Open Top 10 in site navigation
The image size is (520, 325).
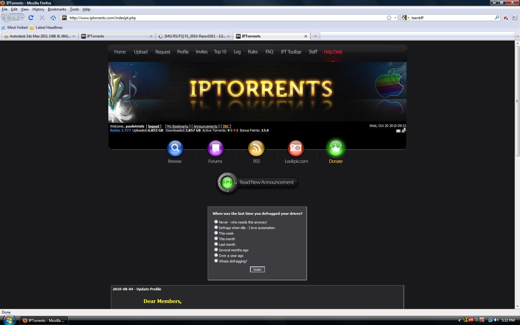point(220,52)
